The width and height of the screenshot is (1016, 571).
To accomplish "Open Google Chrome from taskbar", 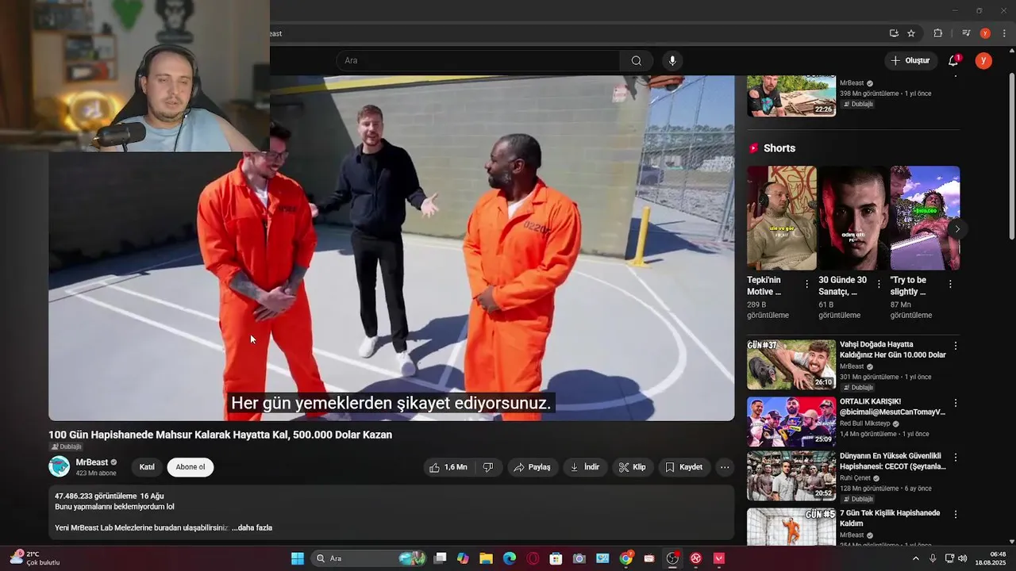I will (626, 558).
